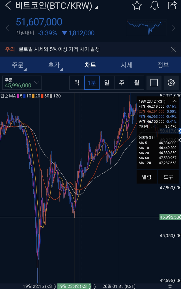Collapse the candle info panel chevron
This screenshot has width=181, height=289.
[174, 101]
